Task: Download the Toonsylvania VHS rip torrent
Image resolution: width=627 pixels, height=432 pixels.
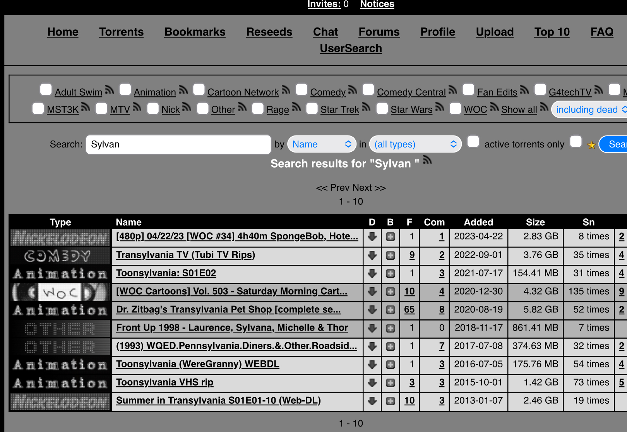Action: [372, 382]
